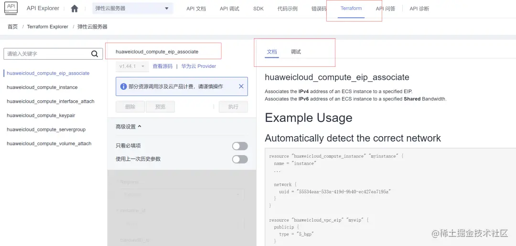Image resolution: width=516 pixels, height=246 pixels.
Task: Open the v1.44.1 version dropdown
Action: click(x=132, y=66)
